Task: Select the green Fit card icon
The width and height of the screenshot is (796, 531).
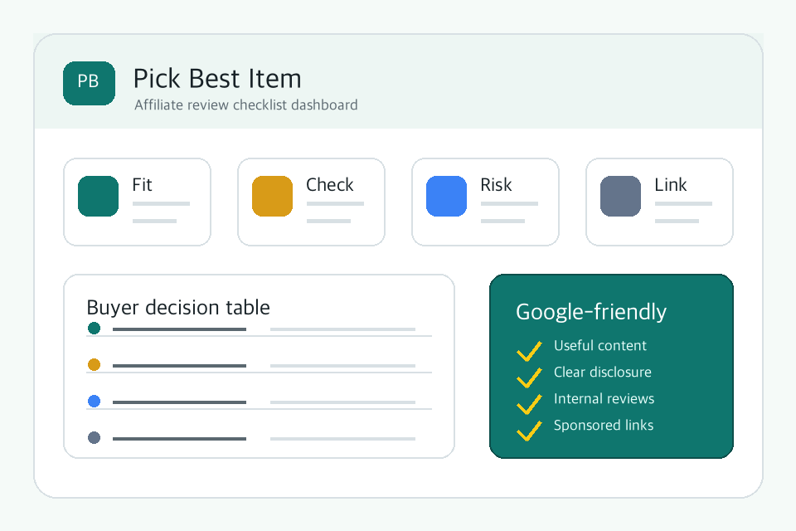Action: pyautogui.click(x=98, y=196)
